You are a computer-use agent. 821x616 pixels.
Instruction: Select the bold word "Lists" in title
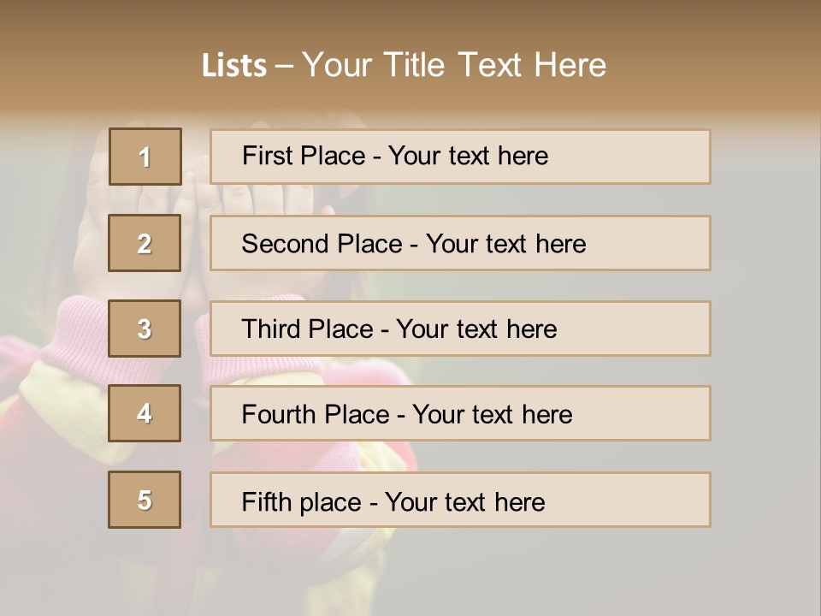pyautogui.click(x=234, y=65)
